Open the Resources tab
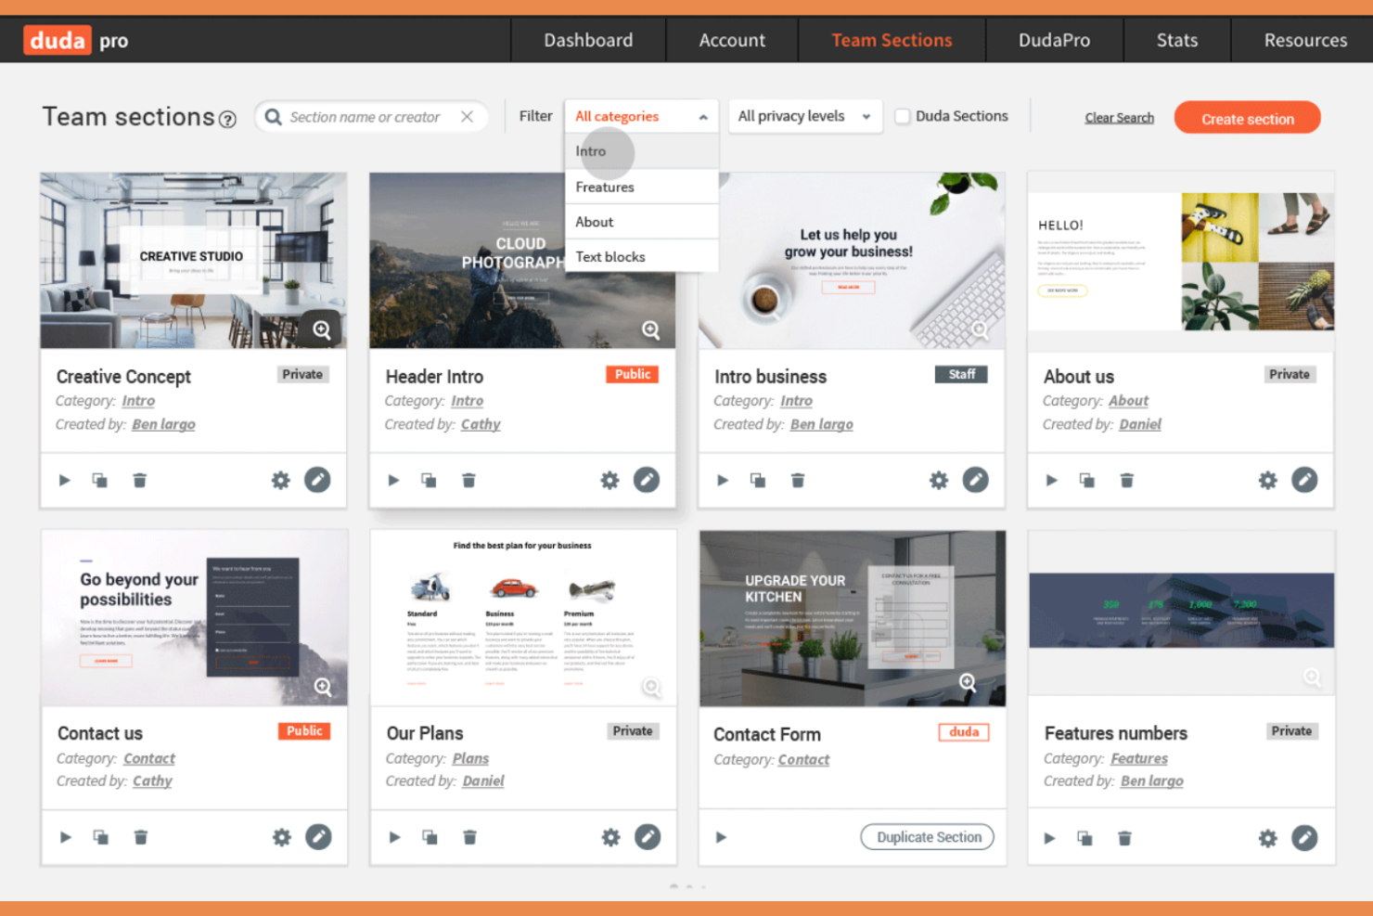 (1305, 40)
